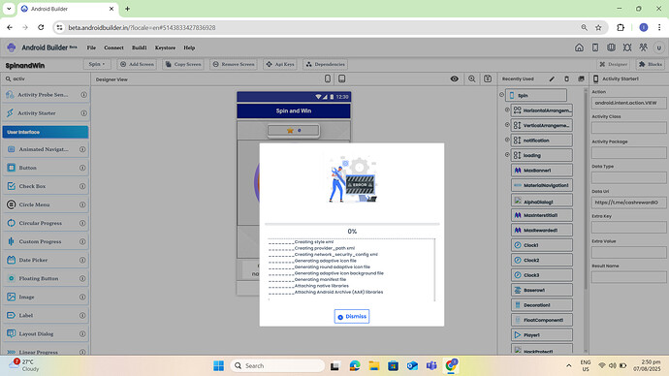
Task: Open Microsoft Edge from taskbar
Action: tap(355, 365)
